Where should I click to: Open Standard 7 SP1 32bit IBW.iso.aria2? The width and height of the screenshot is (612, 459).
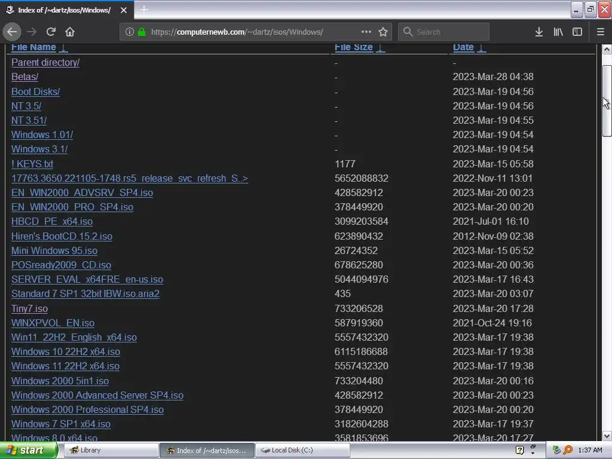point(85,294)
